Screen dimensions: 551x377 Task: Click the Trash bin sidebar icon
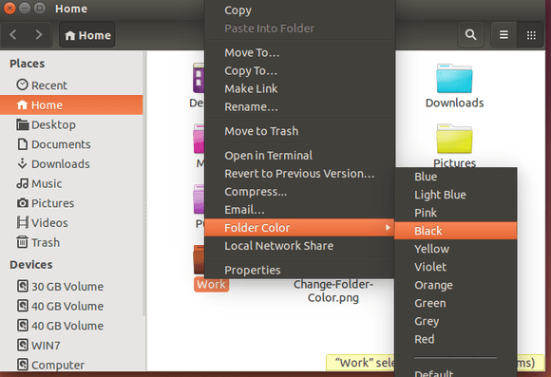click(x=22, y=242)
